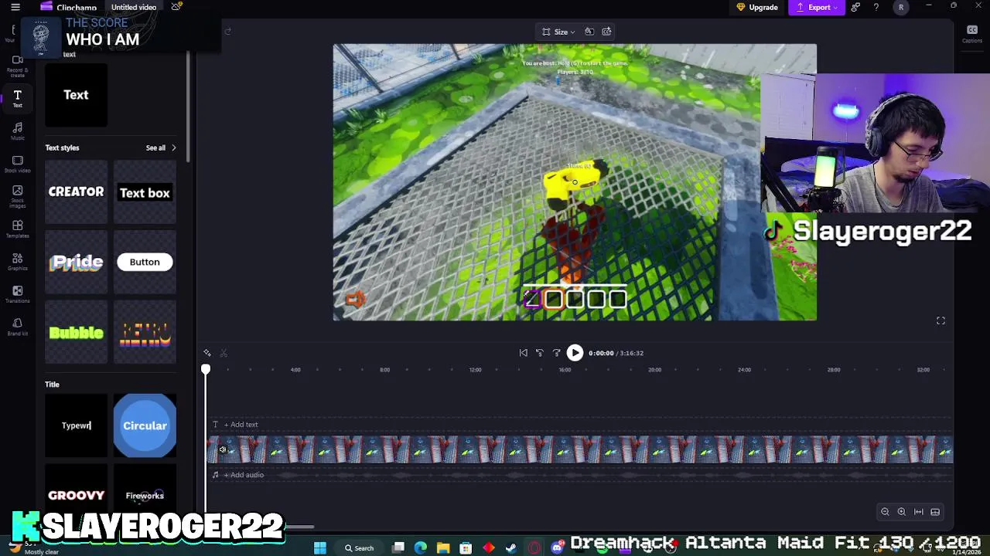Open the Stock video sidebar panel
This screenshot has height=556, width=990.
click(x=17, y=163)
